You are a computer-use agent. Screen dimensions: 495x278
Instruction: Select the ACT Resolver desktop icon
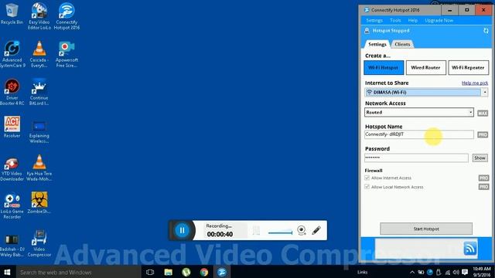(x=12, y=127)
